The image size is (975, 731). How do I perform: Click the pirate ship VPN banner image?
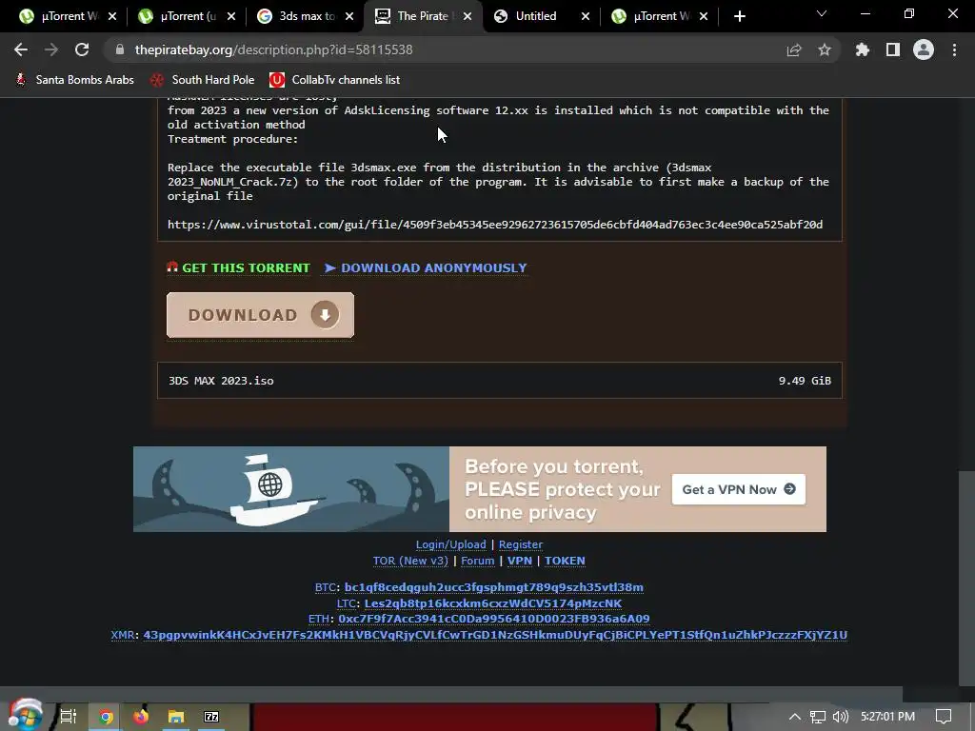[x=291, y=489]
